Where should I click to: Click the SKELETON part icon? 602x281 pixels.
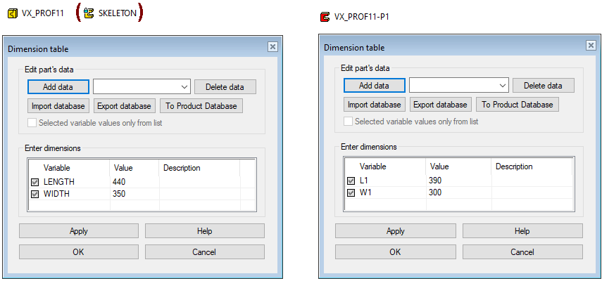pos(89,13)
